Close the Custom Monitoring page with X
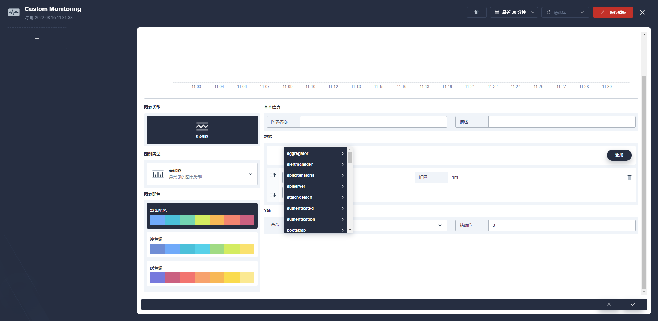The width and height of the screenshot is (658, 321). coord(642,12)
